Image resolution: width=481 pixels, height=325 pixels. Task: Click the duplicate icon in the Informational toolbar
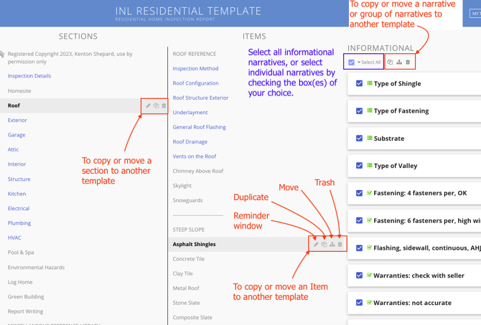390,62
